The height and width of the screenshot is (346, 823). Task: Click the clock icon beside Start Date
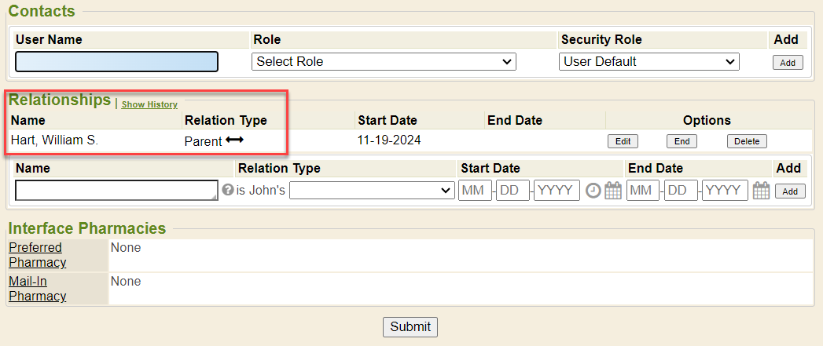[x=593, y=190]
